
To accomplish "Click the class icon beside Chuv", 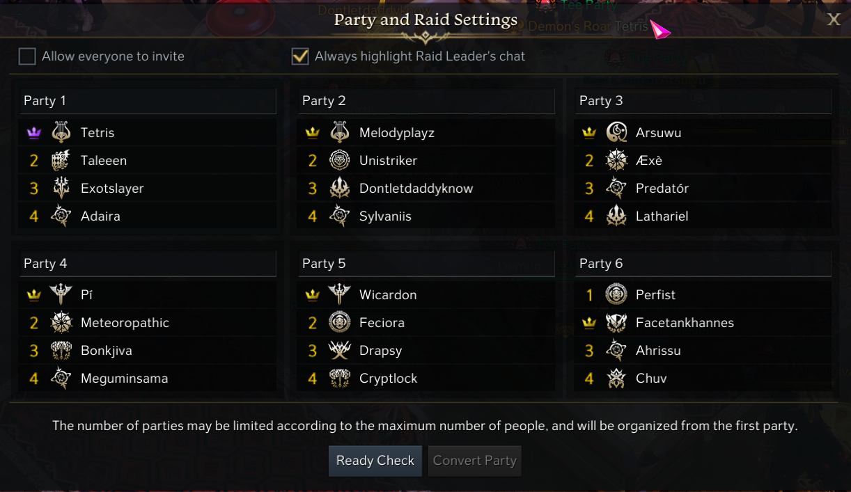I will (616, 379).
